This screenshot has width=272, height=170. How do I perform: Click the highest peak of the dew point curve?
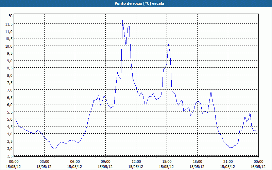pos(123,20)
